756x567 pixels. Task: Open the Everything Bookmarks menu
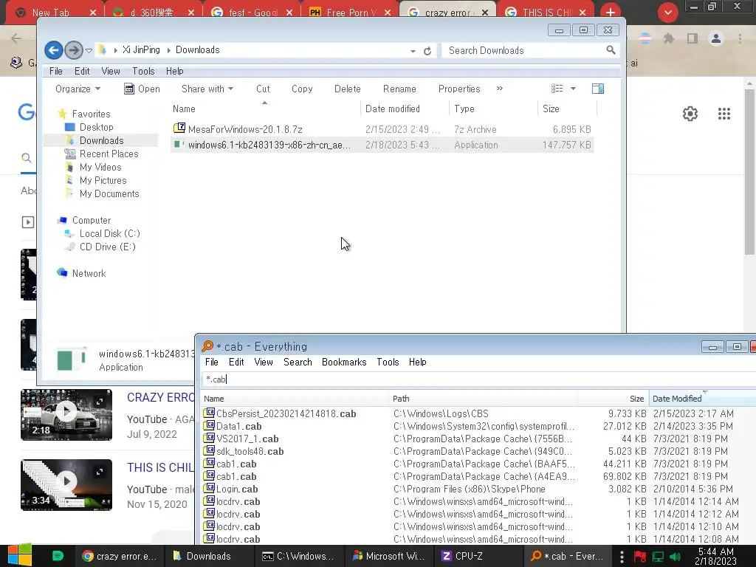click(344, 362)
